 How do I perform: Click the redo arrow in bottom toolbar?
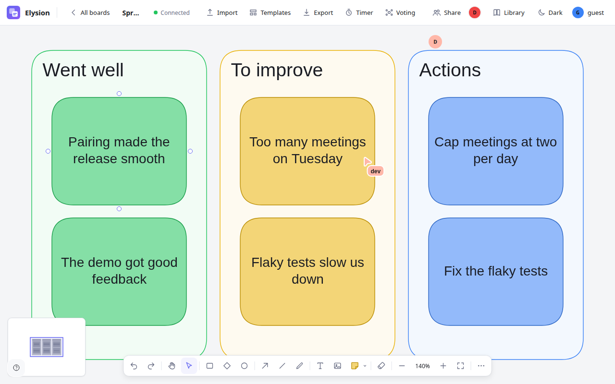click(x=151, y=366)
